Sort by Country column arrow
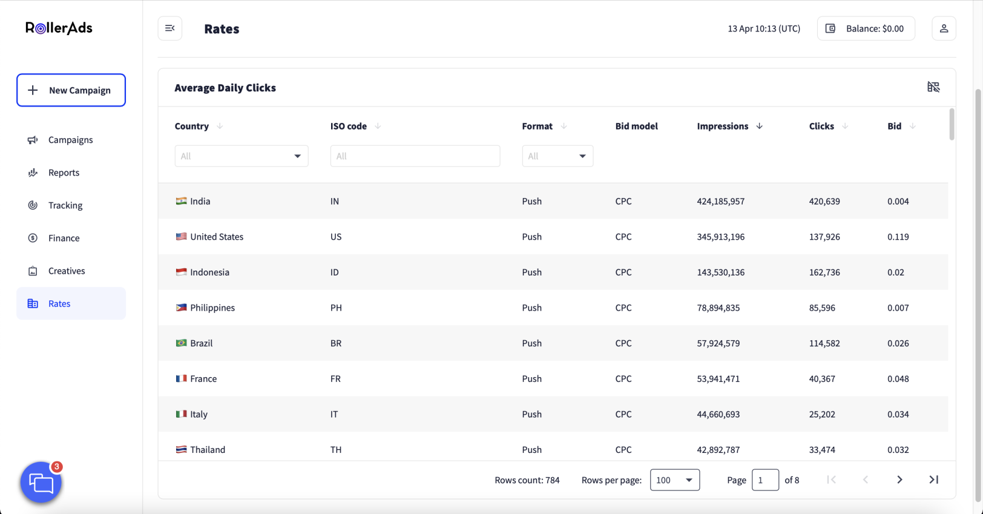 tap(220, 126)
